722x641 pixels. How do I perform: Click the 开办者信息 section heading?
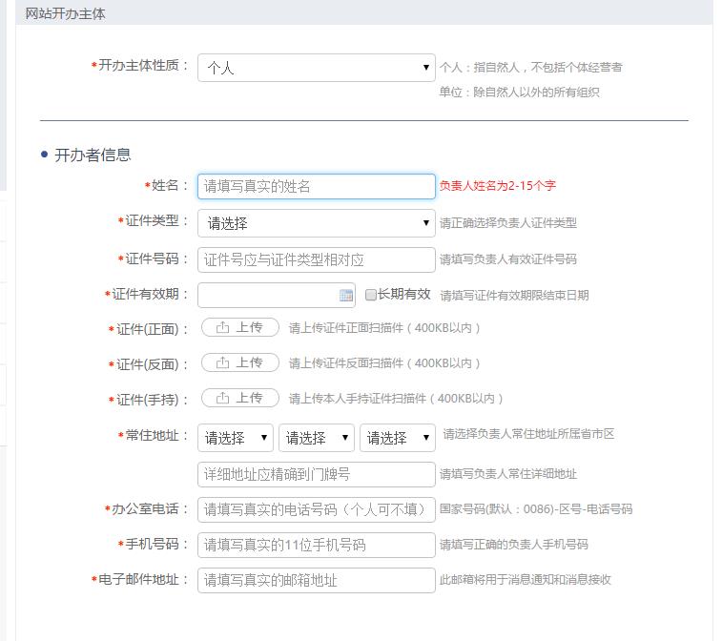click(93, 155)
